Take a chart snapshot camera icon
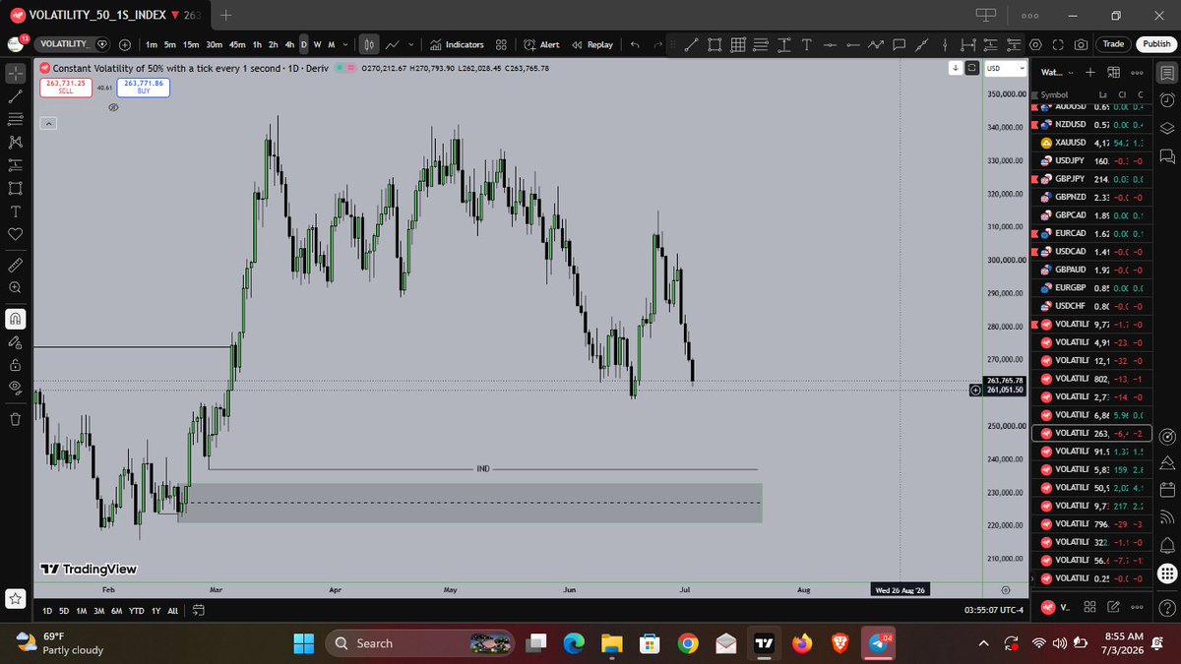This screenshot has width=1181, height=664. coord(1081,44)
